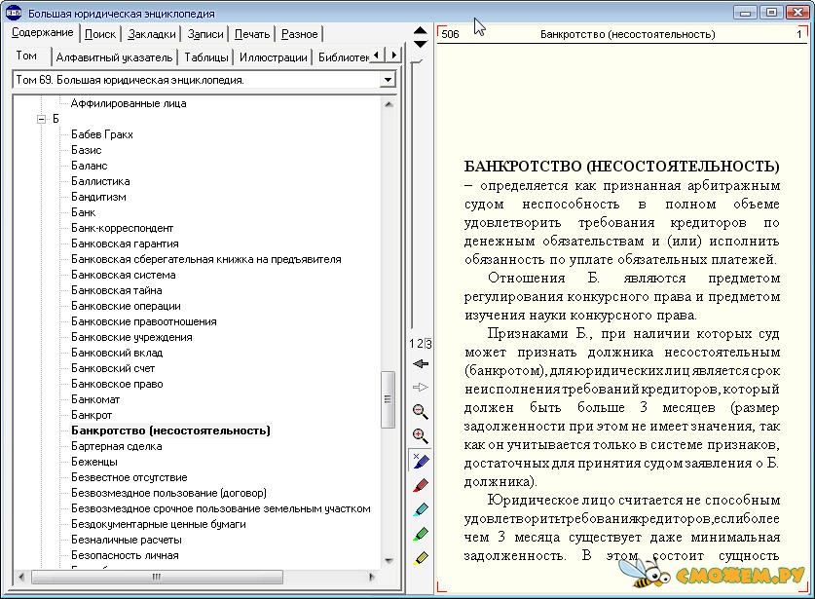Screen dimensions: 815x599
Task: Open the Безопасность личная entry
Action: [125, 556]
